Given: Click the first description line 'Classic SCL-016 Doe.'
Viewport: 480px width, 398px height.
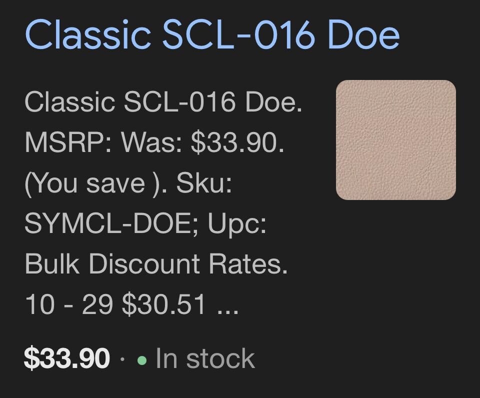Looking at the screenshot, I should click(x=163, y=102).
